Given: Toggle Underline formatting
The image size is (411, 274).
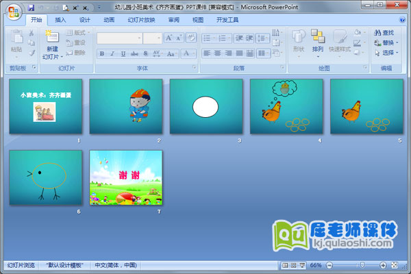Looking at the screenshot, I should [123, 53].
